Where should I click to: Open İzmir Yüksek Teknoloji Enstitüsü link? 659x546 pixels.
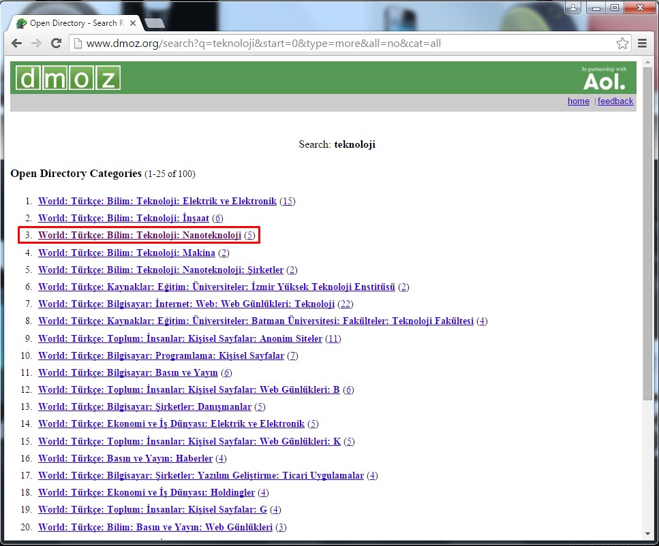coord(217,287)
